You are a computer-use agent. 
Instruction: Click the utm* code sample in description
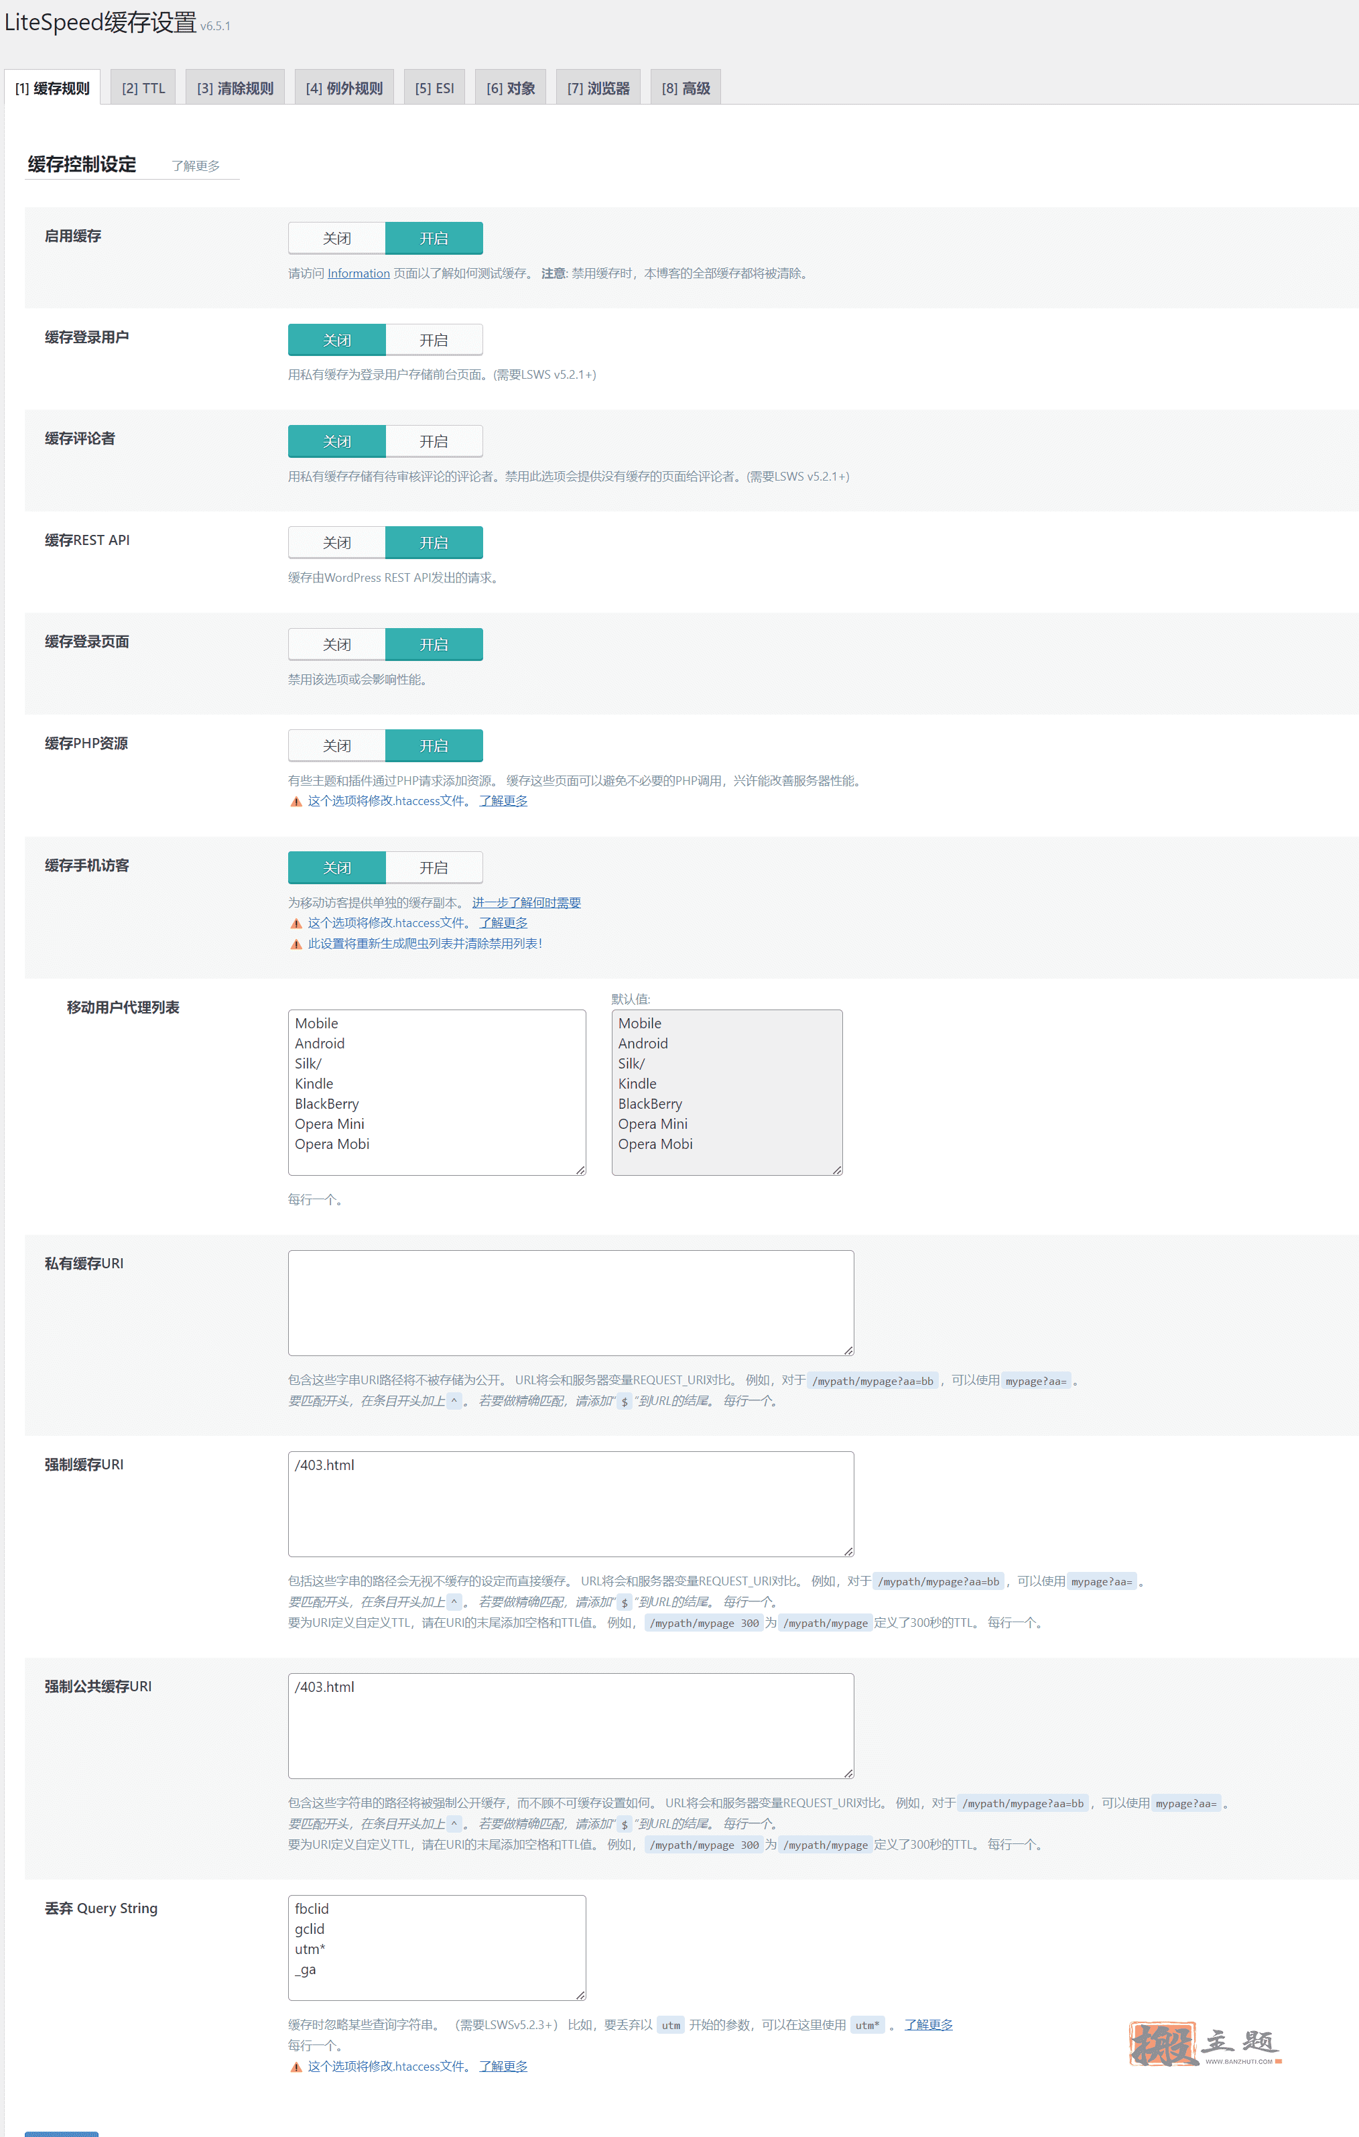coord(866,2025)
